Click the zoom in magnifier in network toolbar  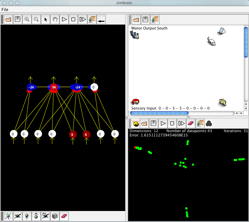(x=27, y=19)
